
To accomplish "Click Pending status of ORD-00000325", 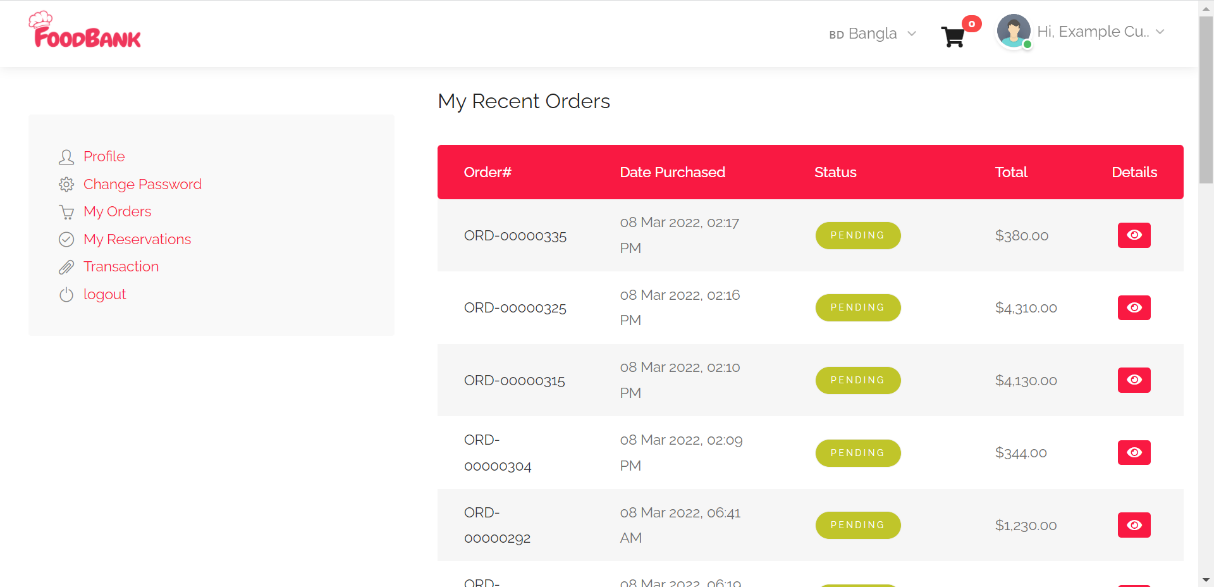I will click(x=858, y=307).
